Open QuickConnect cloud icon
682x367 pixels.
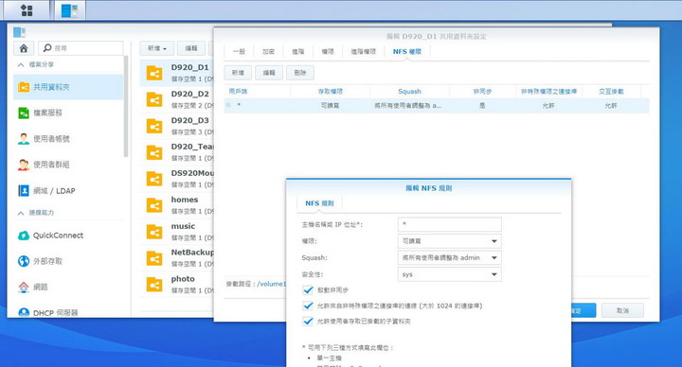coord(24,236)
